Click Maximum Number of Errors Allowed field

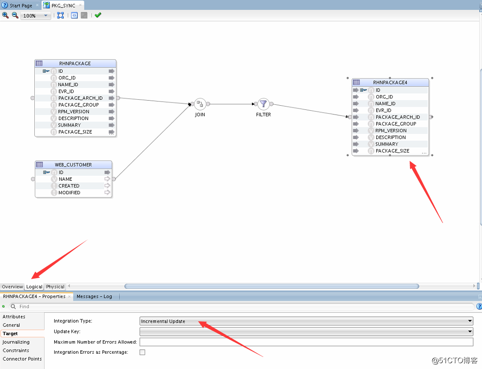pyautogui.click(x=307, y=342)
